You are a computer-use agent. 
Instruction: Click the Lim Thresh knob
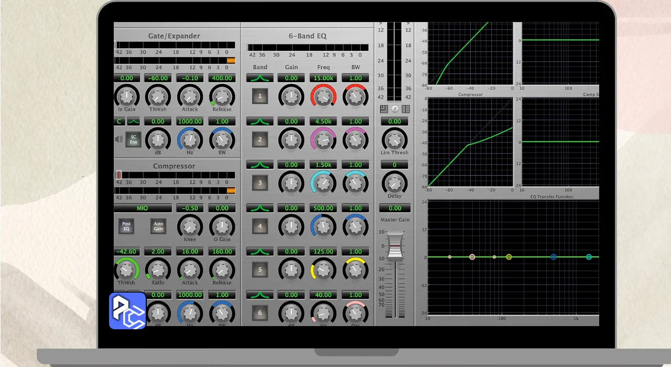[394, 139]
